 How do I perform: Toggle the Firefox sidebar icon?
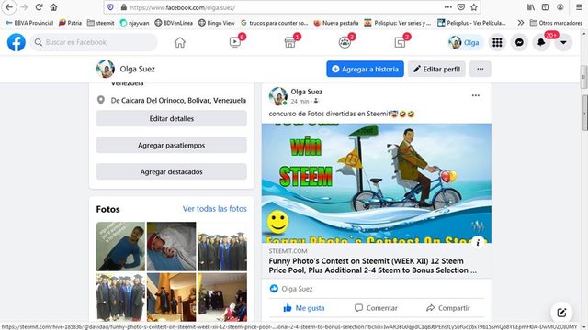coord(546,7)
